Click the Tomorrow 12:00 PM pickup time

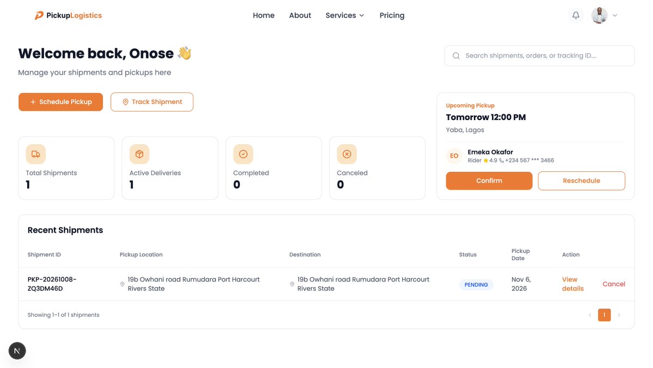pos(485,117)
